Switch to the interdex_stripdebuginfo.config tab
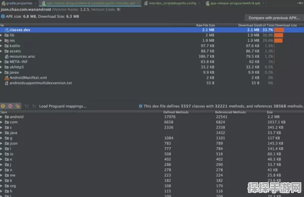Viewport: 304px width, 197px height. click(172, 3)
